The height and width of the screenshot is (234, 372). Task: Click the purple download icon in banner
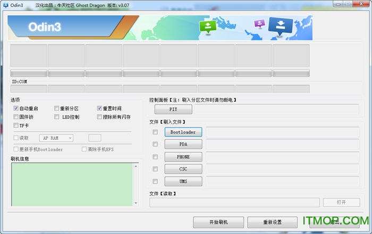tap(259, 24)
